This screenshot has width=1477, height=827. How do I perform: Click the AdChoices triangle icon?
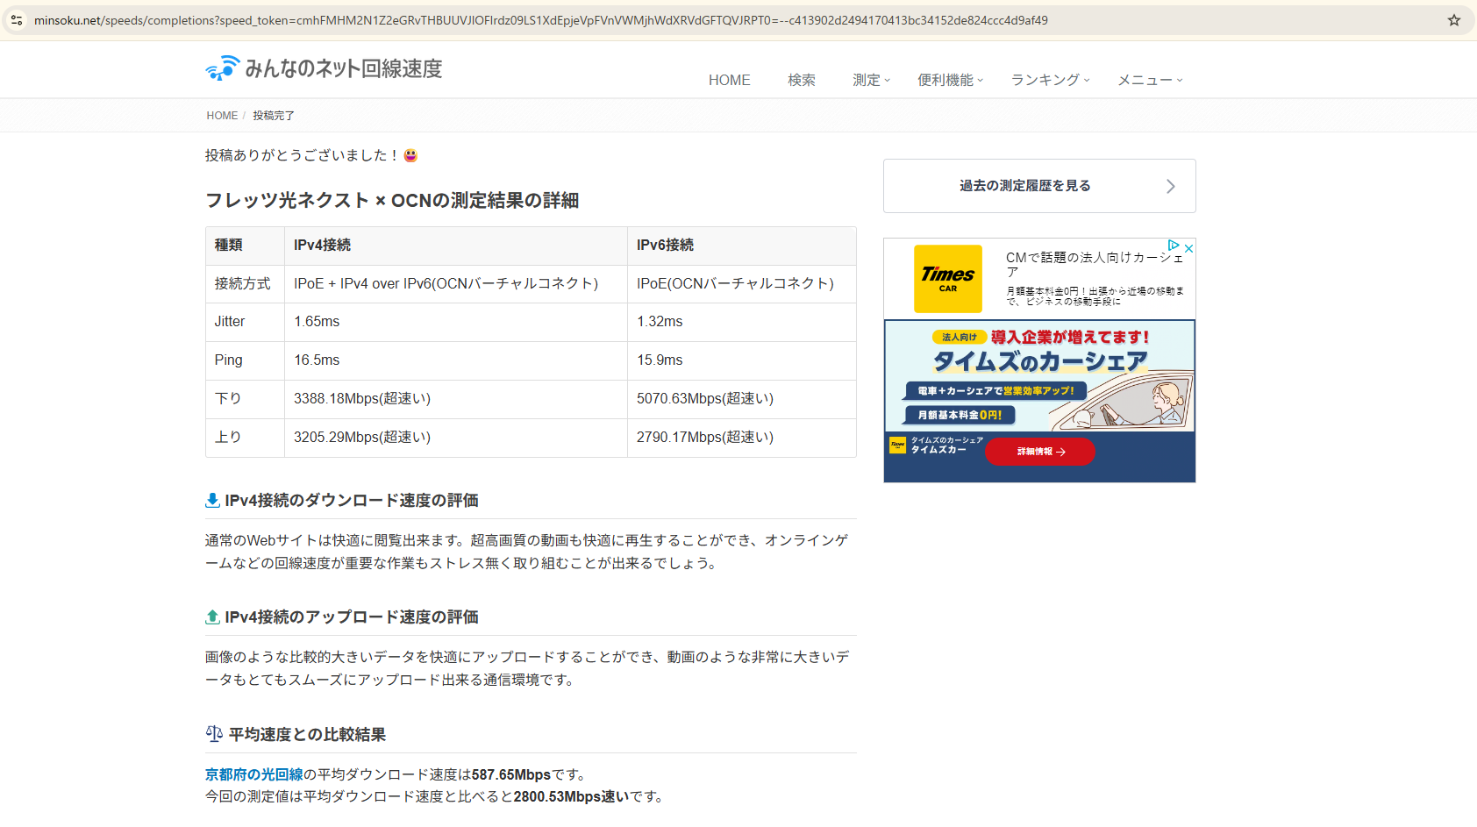pos(1173,246)
